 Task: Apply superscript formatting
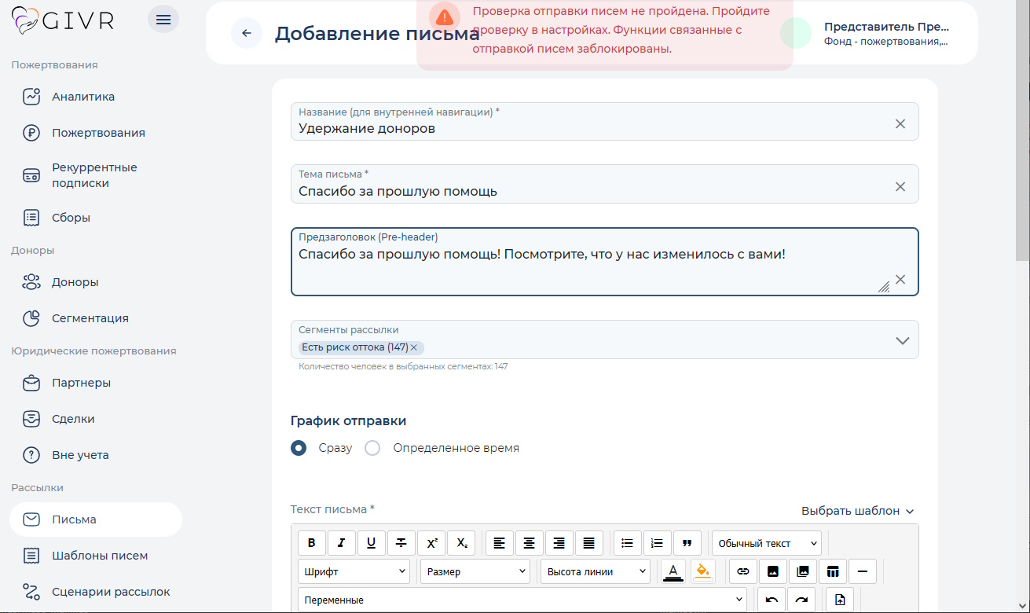click(x=431, y=543)
